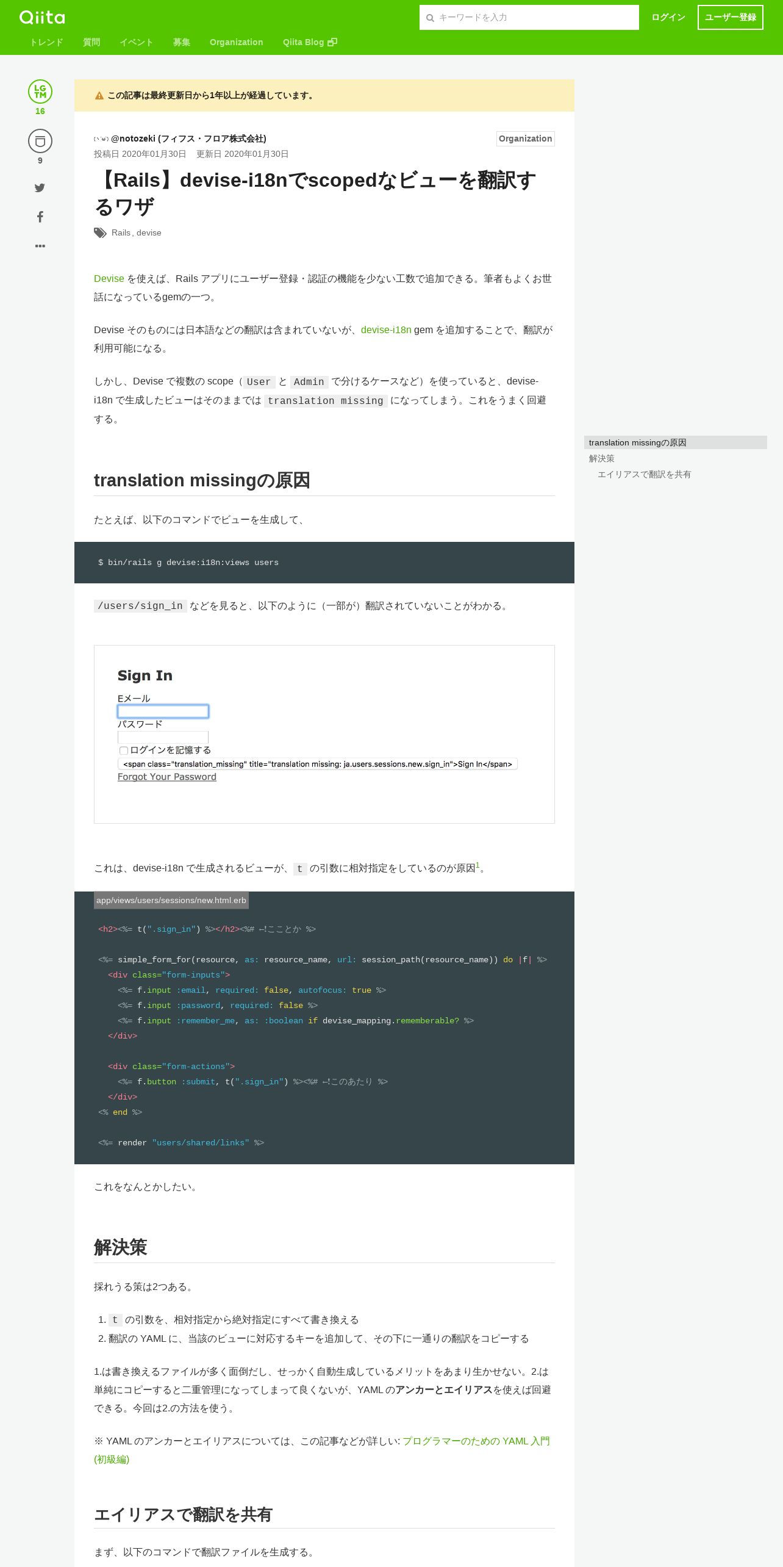The image size is (783, 1567).
Task: Click the bin/rails g devise:i18n:views command
Action: point(188,563)
